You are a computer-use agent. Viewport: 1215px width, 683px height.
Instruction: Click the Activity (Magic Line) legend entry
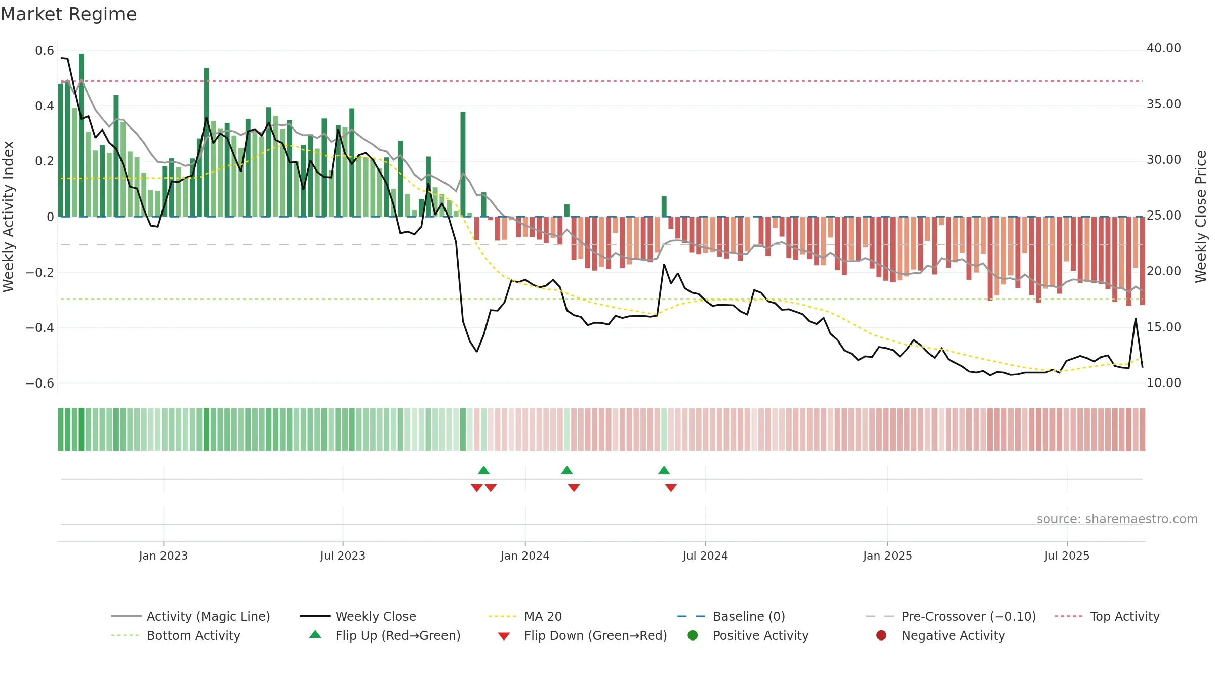(191, 616)
